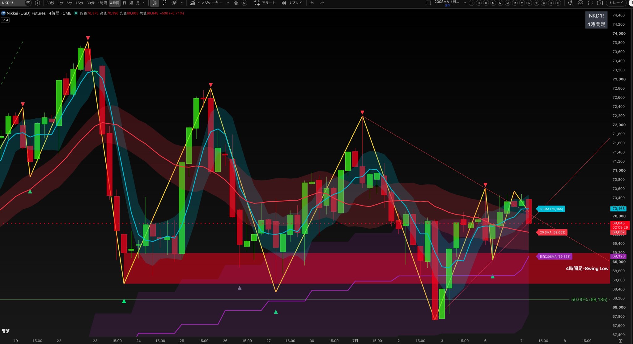Viewport: 633px width, 344px height.
Task: Click the circled レ toolbar icon
Action: 529,3
